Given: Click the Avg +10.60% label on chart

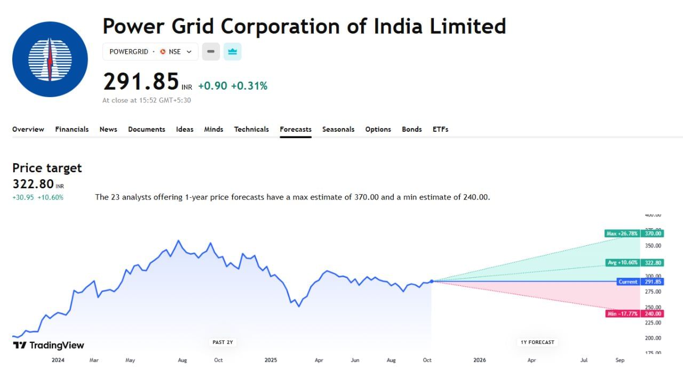Looking at the screenshot, I should [622, 263].
